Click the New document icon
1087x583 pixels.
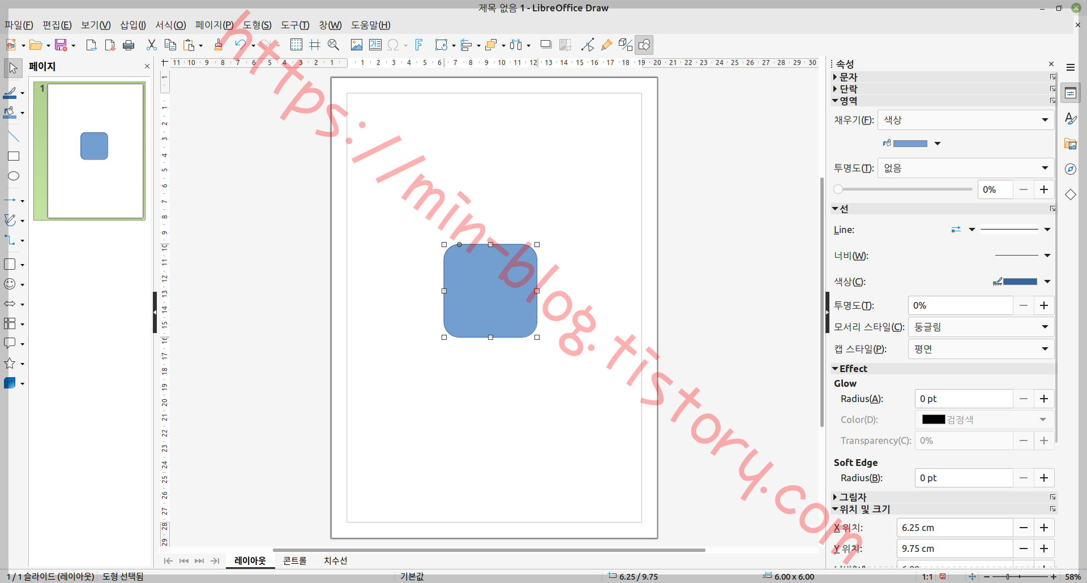(x=11, y=45)
